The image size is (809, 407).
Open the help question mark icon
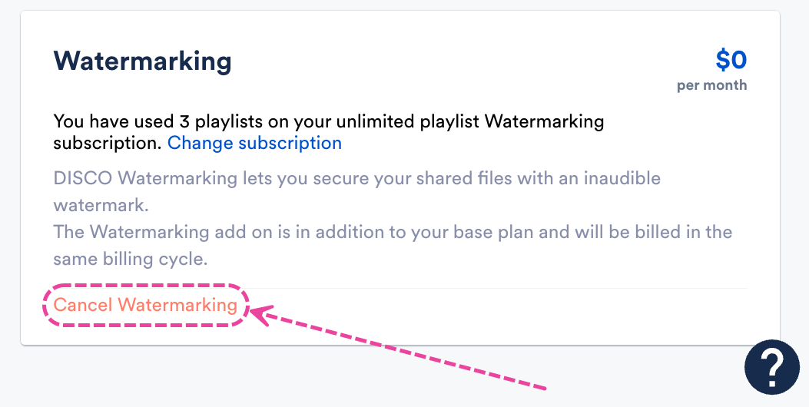coord(771,367)
